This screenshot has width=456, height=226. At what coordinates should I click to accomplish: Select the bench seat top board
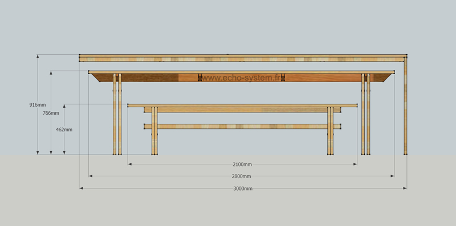[243, 106]
